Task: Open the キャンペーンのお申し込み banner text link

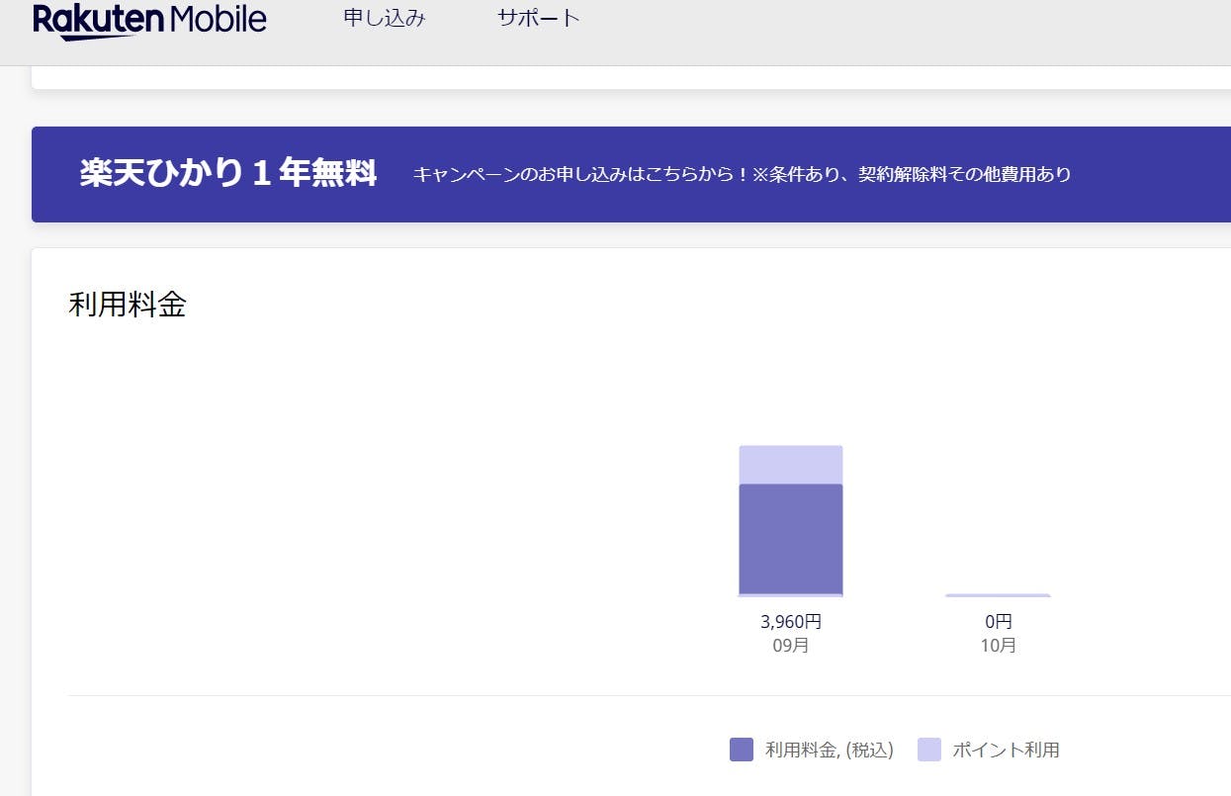Action: pyautogui.click(x=742, y=175)
